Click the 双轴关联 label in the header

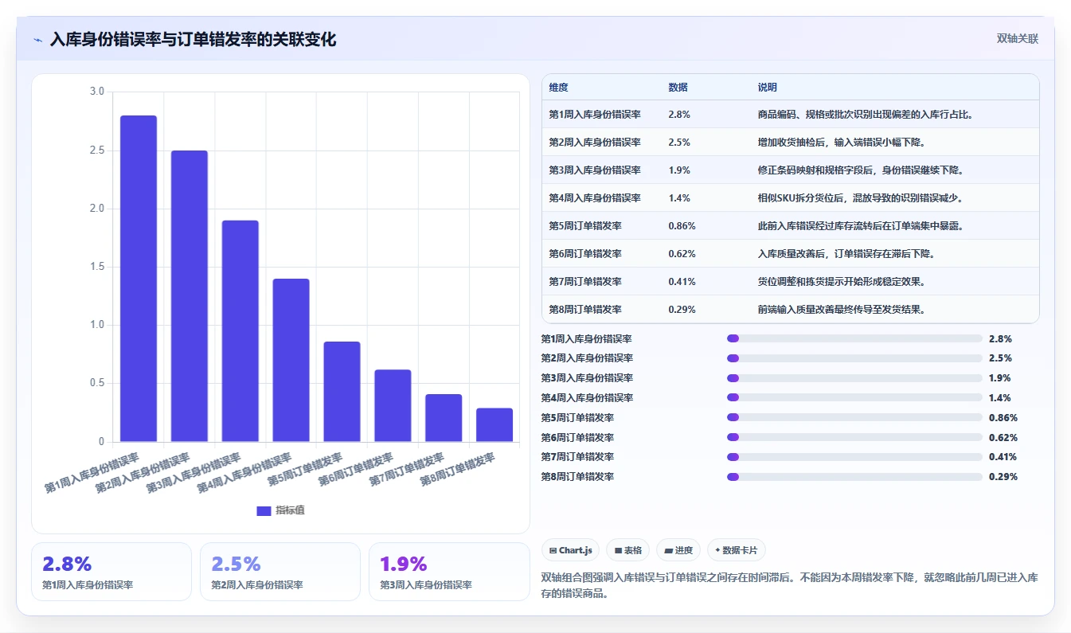point(1018,38)
